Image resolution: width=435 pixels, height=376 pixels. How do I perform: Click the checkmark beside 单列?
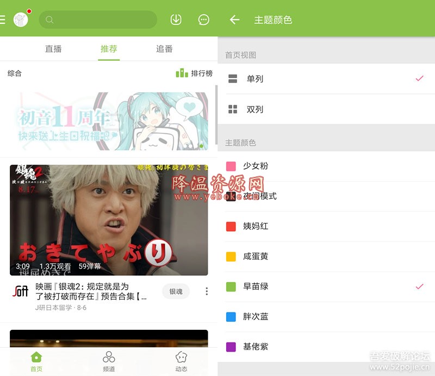point(419,78)
